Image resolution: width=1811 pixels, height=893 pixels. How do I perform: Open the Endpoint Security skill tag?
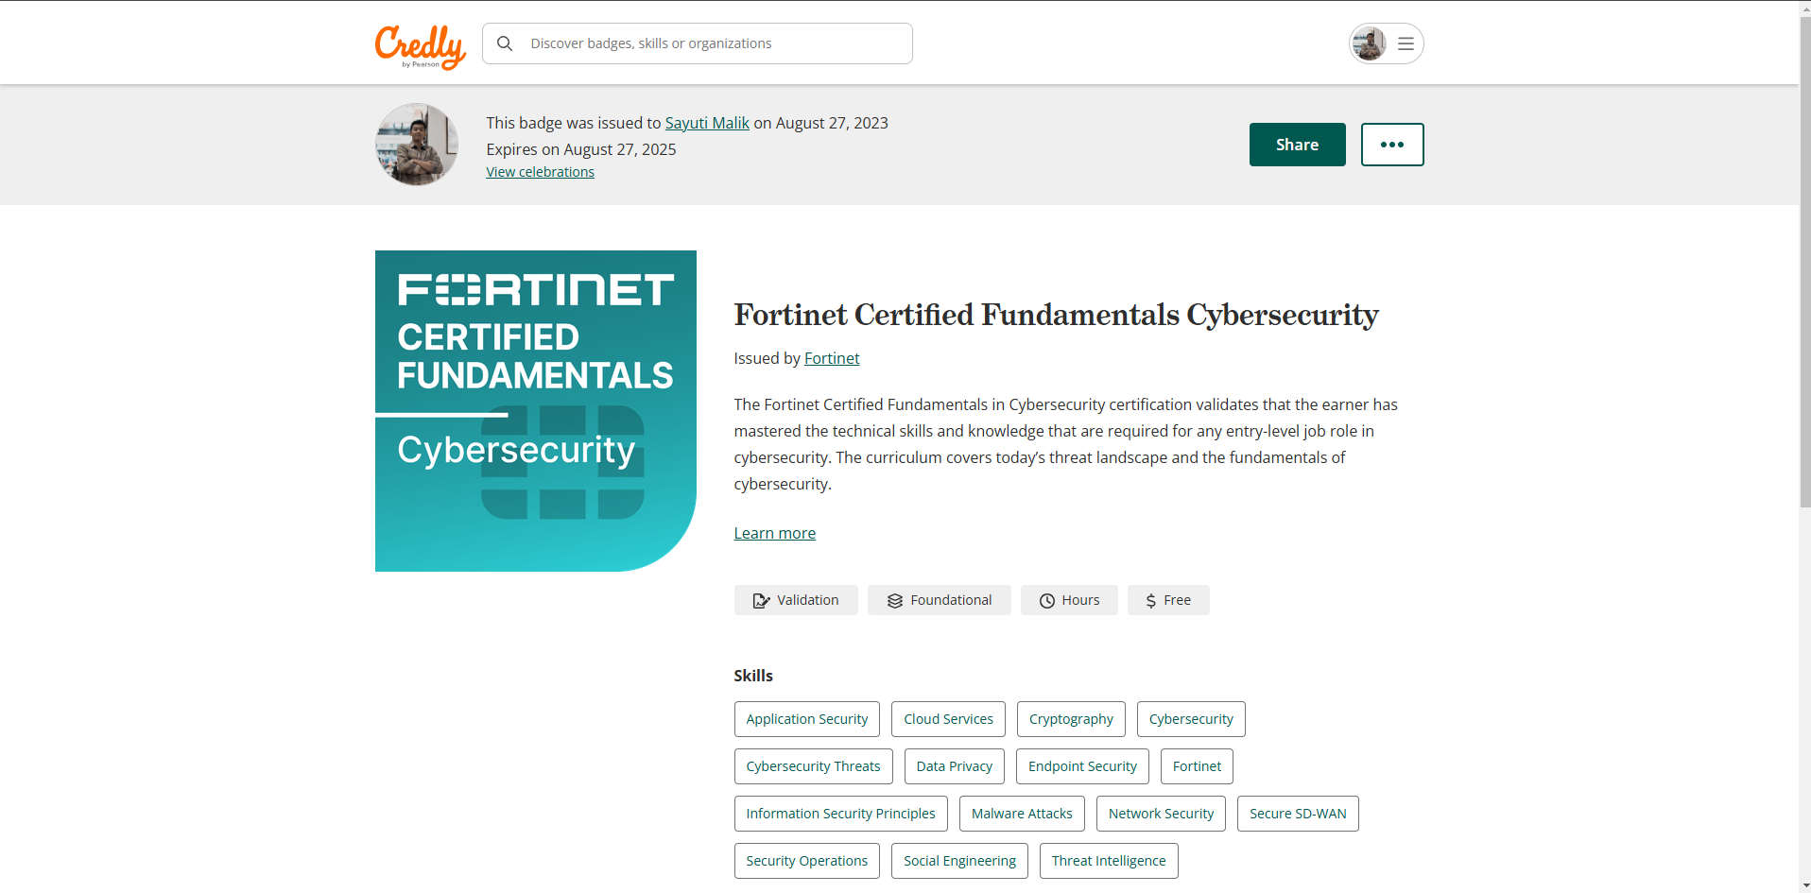point(1082,766)
